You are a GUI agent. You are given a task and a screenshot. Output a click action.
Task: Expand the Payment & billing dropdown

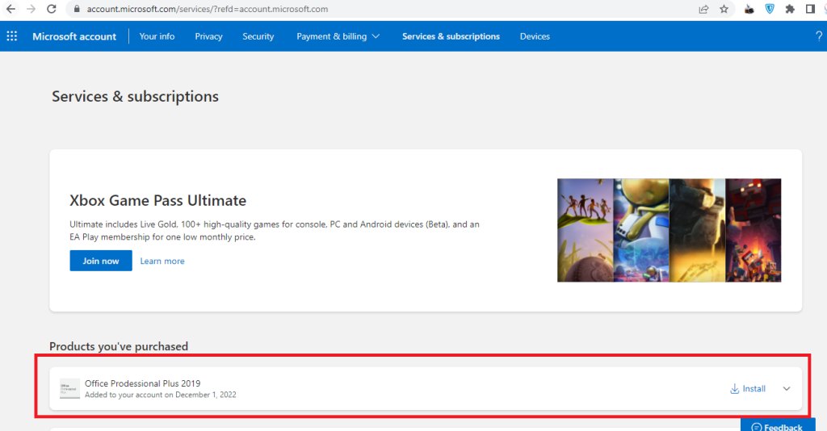click(338, 36)
